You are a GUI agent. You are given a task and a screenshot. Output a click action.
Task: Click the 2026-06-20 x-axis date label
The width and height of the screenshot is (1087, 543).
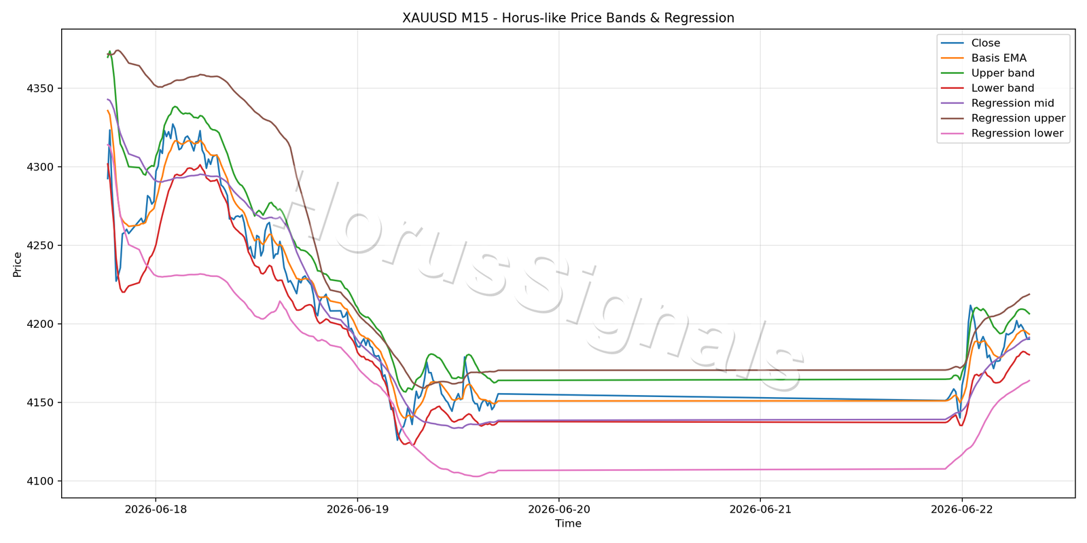coord(558,509)
